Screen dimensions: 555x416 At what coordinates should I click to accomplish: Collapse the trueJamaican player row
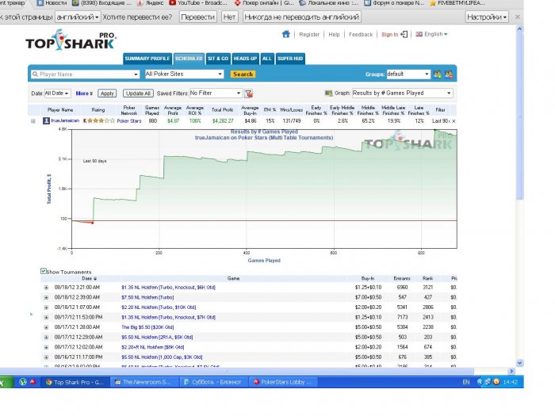point(33,121)
